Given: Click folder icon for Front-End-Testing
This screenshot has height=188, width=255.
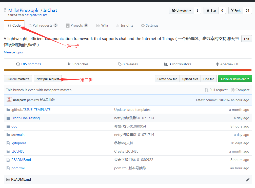Looking at the screenshot, I should (8, 118).
